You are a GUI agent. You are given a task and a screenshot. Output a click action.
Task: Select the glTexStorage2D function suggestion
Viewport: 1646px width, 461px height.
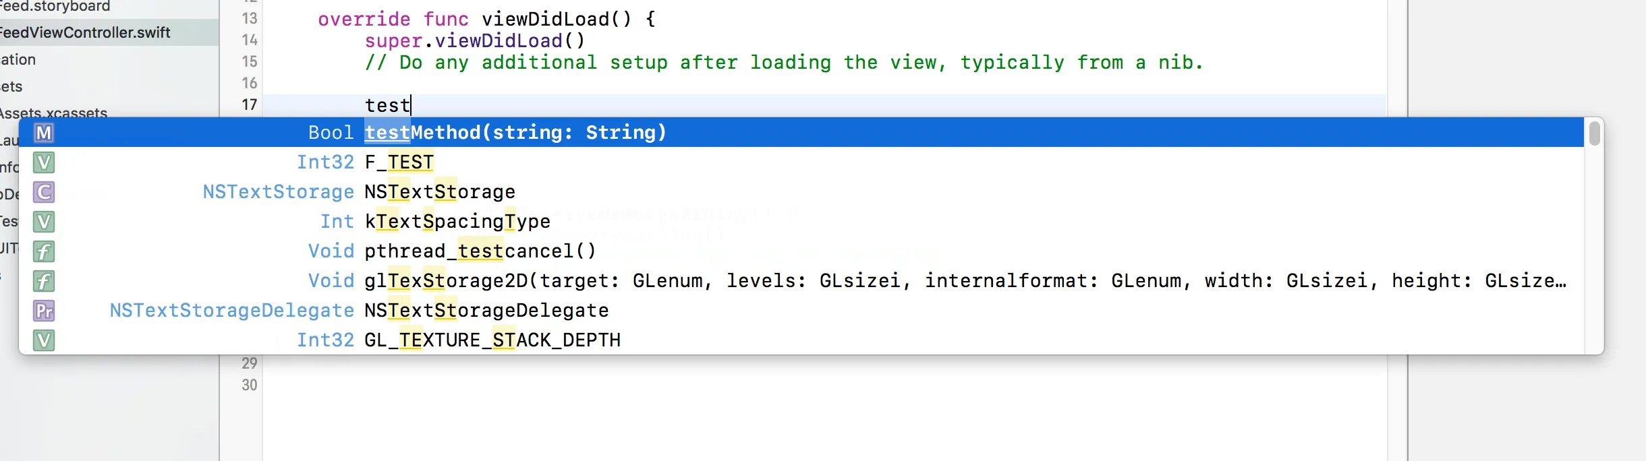point(801,280)
